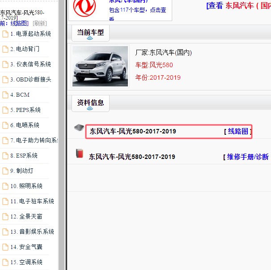Click the page icon beside 音影娱乐系统

[x=5, y=232]
